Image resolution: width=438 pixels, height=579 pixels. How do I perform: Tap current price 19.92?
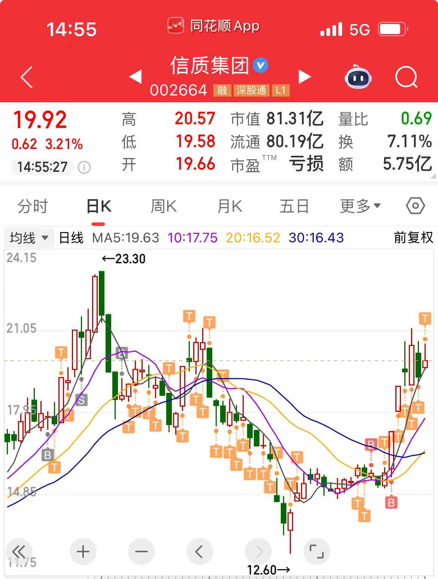coord(40,120)
